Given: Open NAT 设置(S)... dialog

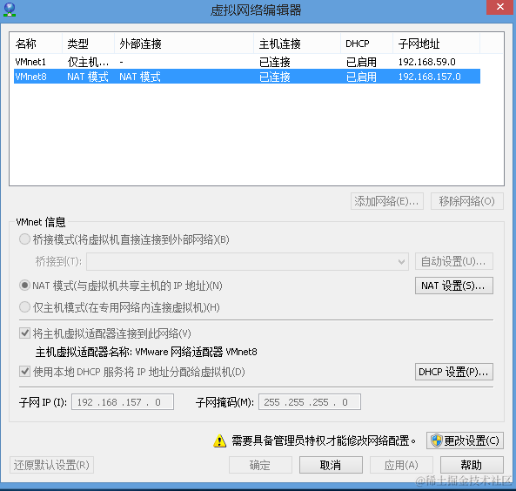Looking at the screenshot, I should tap(454, 286).
